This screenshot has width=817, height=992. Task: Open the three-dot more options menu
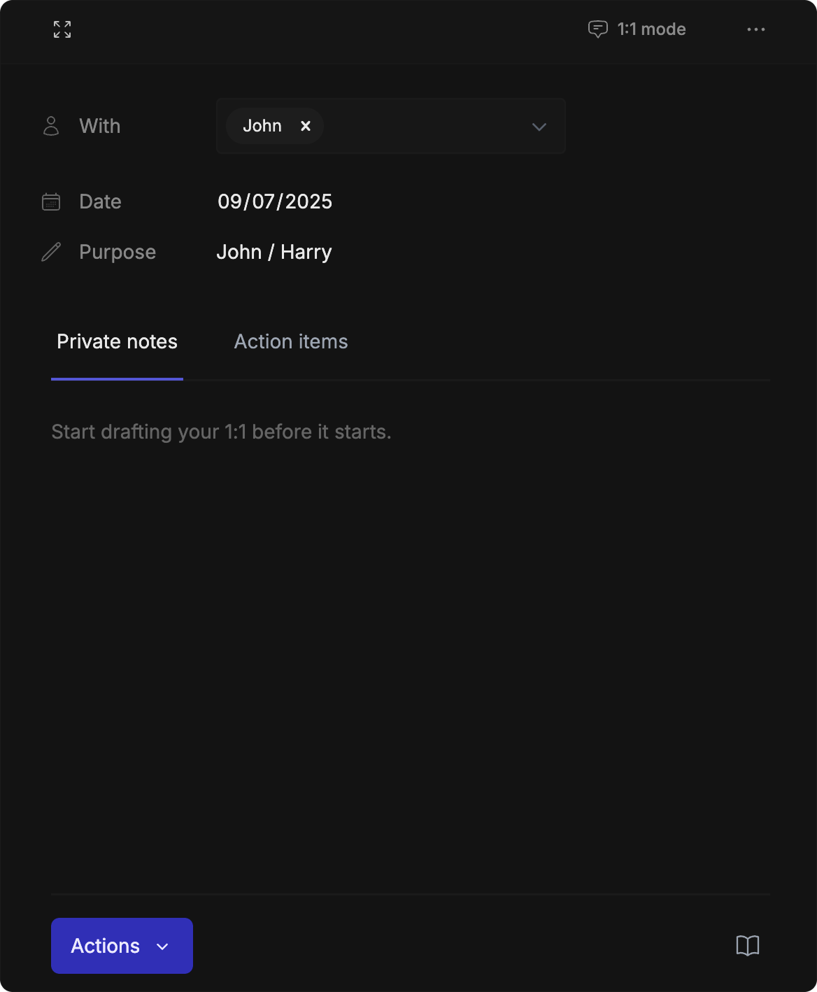[x=755, y=29]
